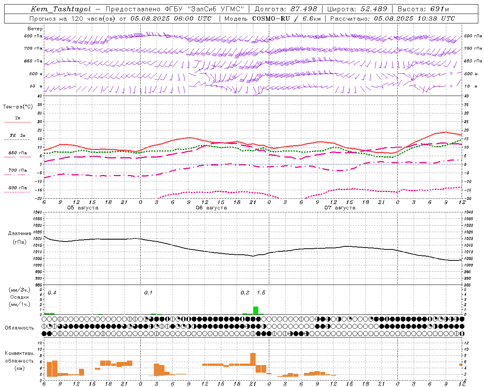Click the 0.1 precipitation value
The width and height of the screenshot is (484, 387).
tap(148, 293)
